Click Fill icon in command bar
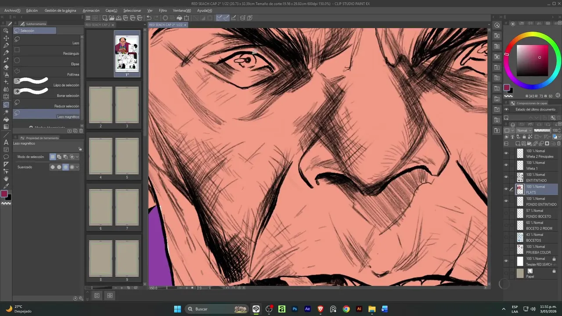Image resolution: width=562 pixels, height=316 pixels. 180,18
